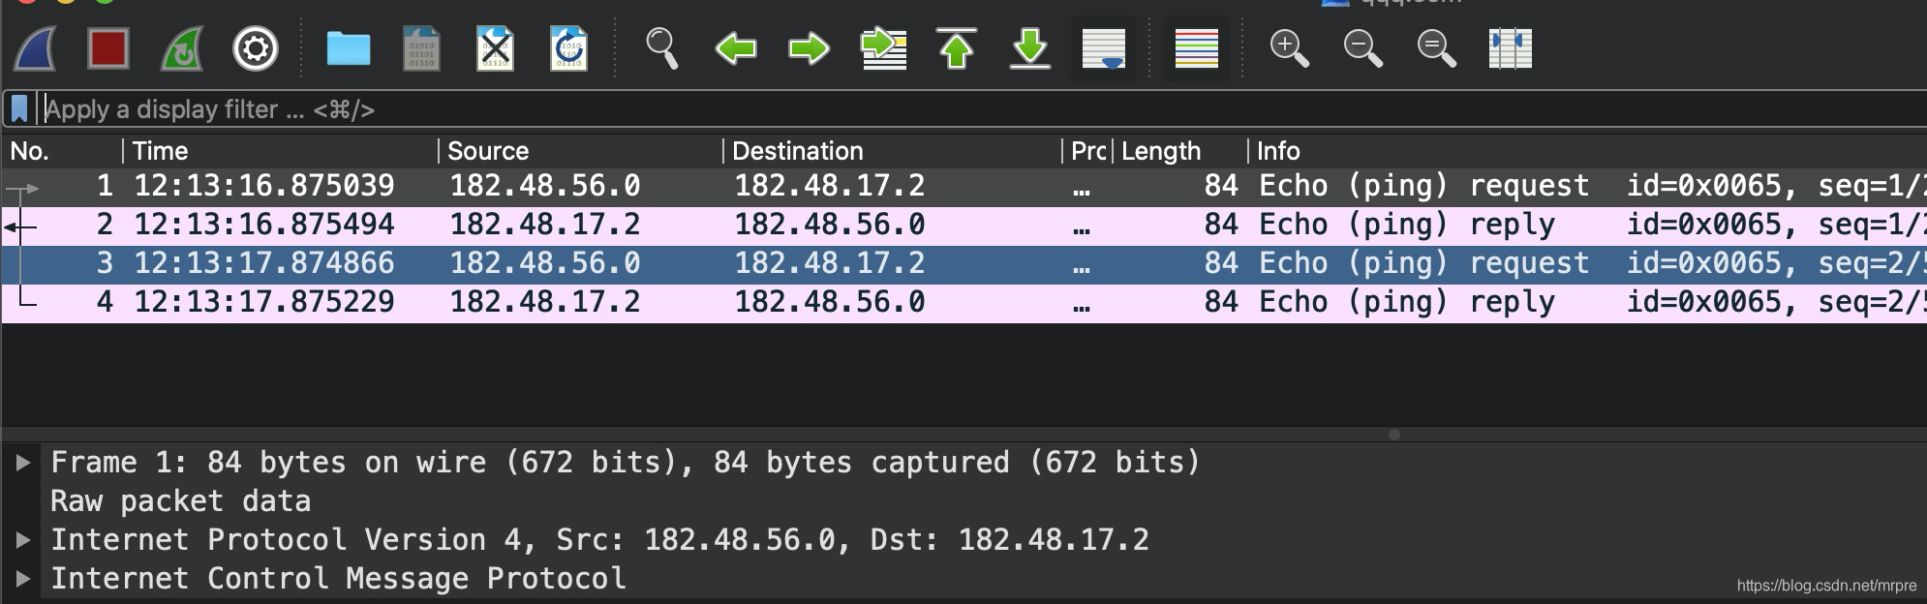The width and height of the screenshot is (1927, 604).
Task: Sort by the Source column header
Action: tap(581, 151)
